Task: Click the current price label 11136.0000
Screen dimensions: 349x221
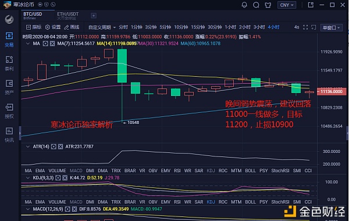Action: tap(332, 91)
